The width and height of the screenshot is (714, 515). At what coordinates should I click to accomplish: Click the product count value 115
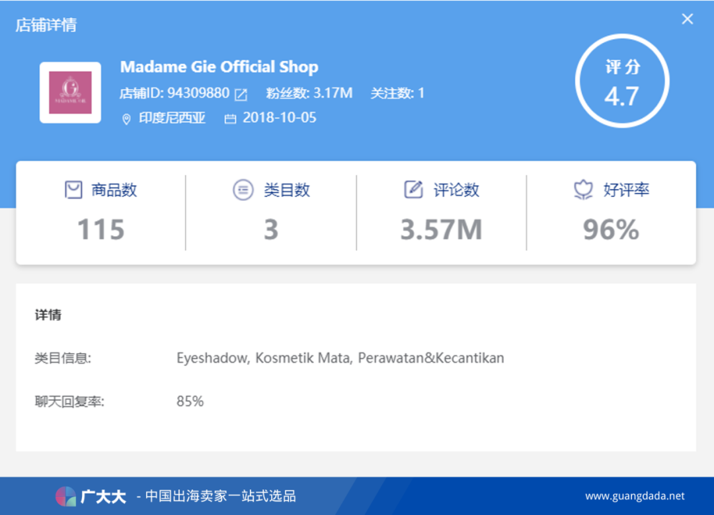click(100, 229)
